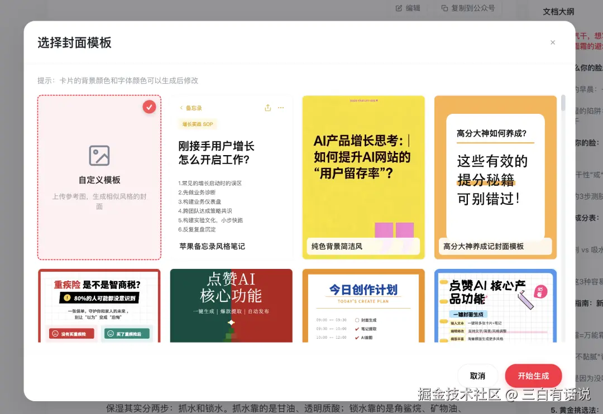The height and width of the screenshot is (414, 603).
Task: Click the smiley icon on the 买了重疾险 badge
Action: 110,333
